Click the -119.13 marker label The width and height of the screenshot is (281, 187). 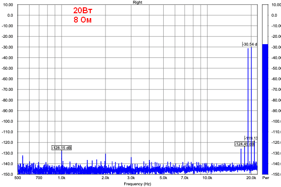[251, 138]
